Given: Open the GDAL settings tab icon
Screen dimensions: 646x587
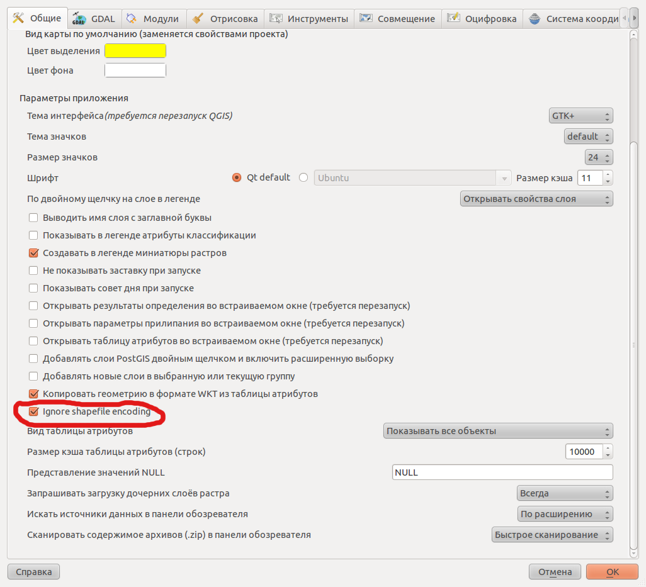Looking at the screenshot, I should coord(77,18).
